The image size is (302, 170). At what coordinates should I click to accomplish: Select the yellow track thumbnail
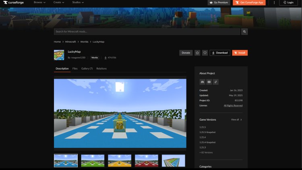click(x=120, y=161)
